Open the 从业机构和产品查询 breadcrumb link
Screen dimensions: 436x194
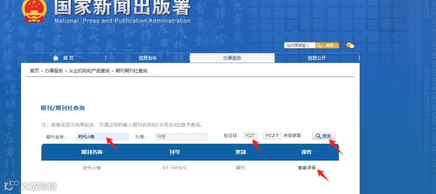[x=89, y=71]
